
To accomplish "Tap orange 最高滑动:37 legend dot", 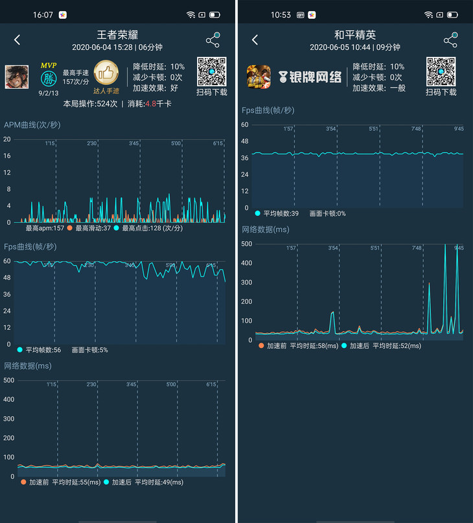I will click(69, 228).
